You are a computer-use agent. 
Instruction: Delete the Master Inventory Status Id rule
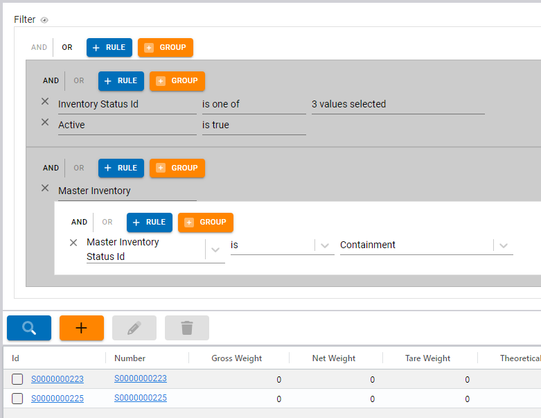pos(73,243)
